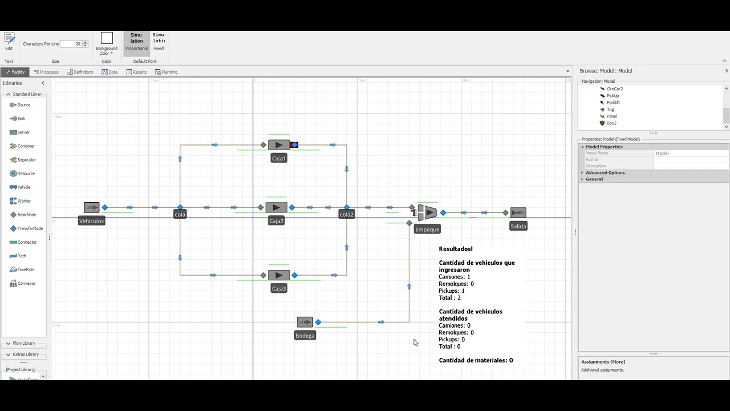Select the Separator library object
Screen dimensions: 730x411
point(23,160)
